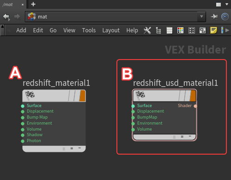Click the redshift_material1 node name

[x=56, y=83]
